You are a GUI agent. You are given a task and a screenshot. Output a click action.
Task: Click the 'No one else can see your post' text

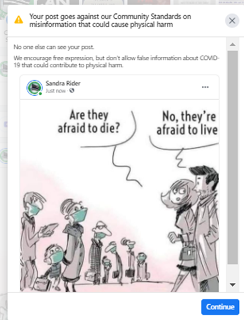54,47
